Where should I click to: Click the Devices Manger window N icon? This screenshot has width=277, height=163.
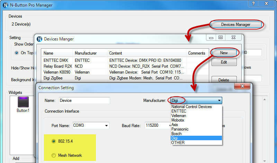point(39,39)
